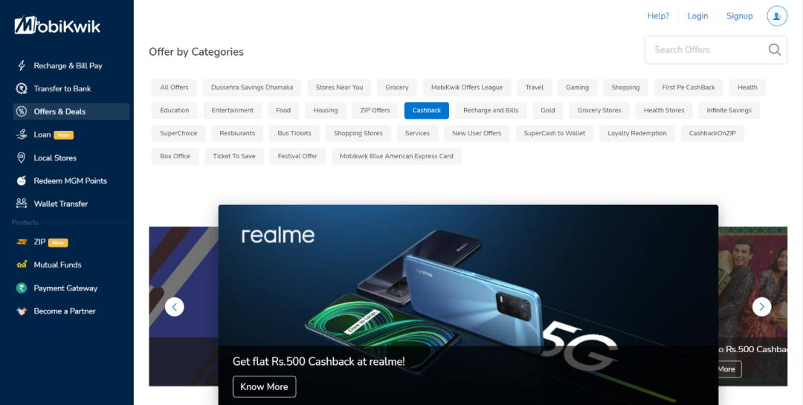
Task: Click the MobiKwik logo
Action: click(57, 25)
